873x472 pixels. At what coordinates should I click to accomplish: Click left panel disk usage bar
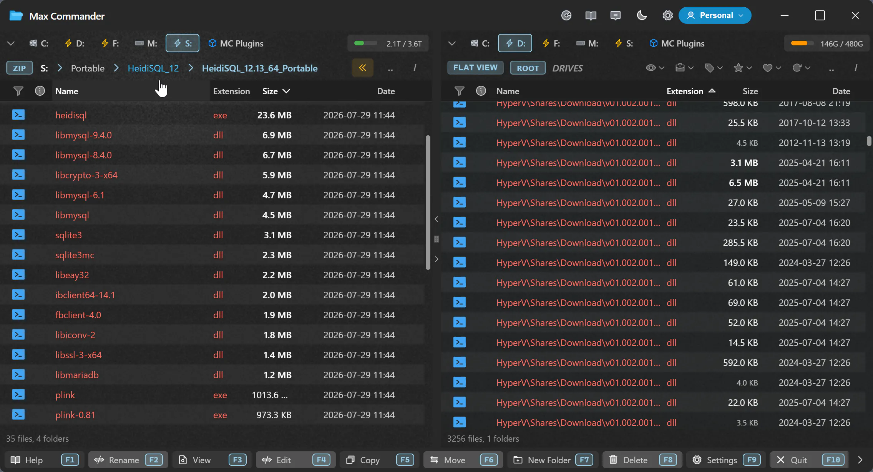click(388, 43)
